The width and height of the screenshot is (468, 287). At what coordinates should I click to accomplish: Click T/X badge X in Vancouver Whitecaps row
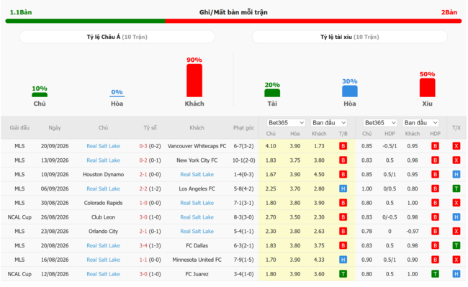point(456,146)
